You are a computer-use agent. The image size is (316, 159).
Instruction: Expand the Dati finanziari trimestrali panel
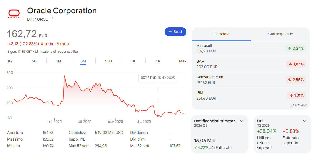(242, 121)
